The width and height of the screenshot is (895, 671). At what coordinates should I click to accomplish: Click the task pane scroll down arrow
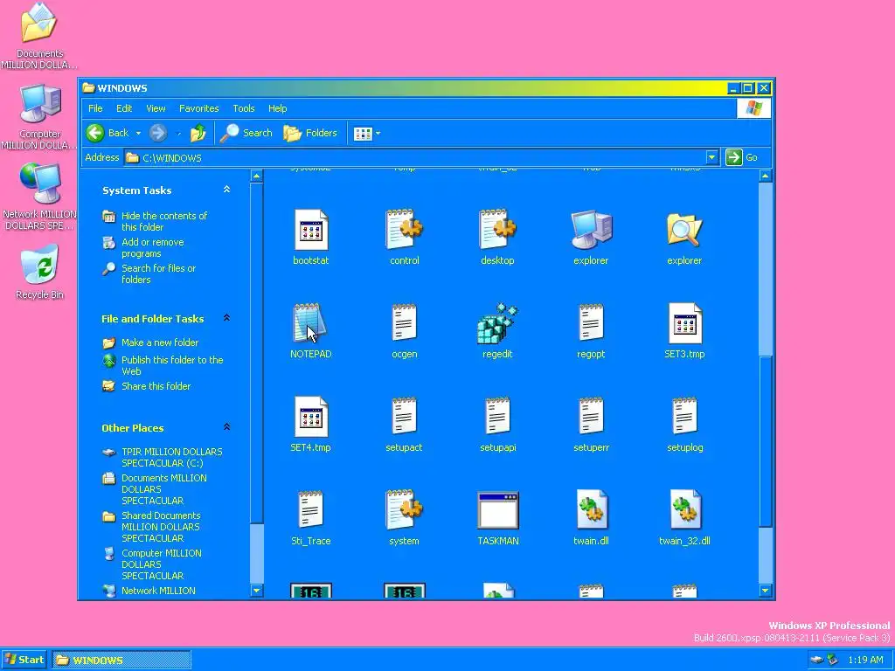(256, 591)
